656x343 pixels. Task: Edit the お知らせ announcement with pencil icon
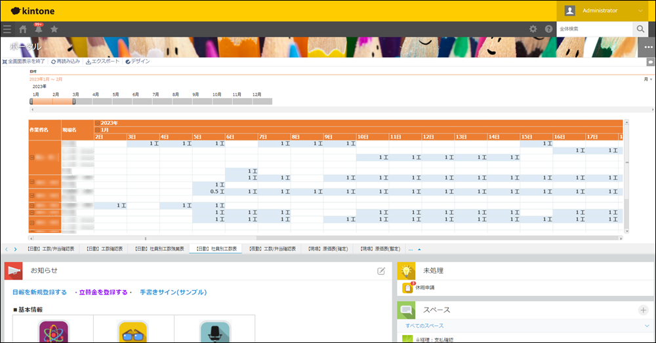[381, 271]
